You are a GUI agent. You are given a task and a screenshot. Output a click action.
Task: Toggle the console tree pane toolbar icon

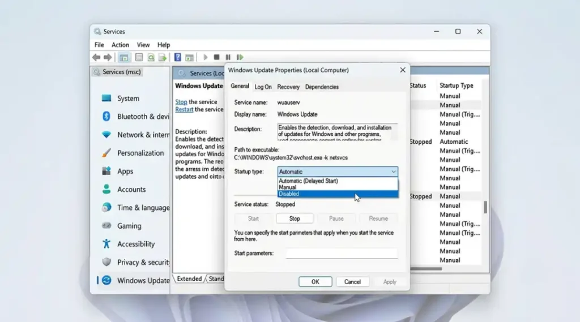click(x=123, y=57)
